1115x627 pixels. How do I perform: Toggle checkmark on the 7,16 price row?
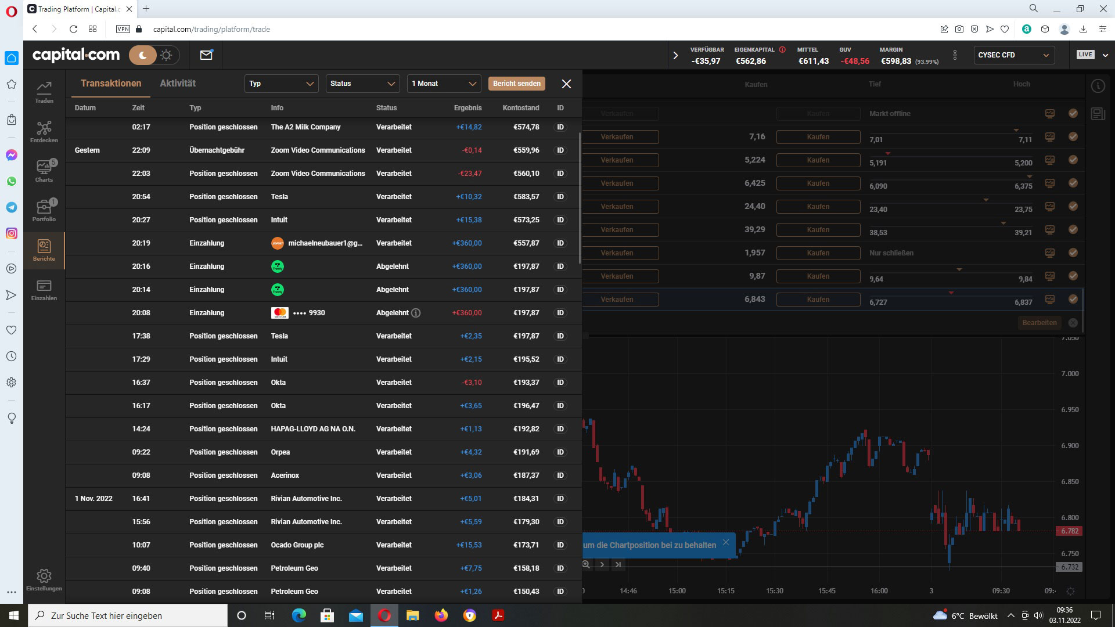tap(1073, 137)
